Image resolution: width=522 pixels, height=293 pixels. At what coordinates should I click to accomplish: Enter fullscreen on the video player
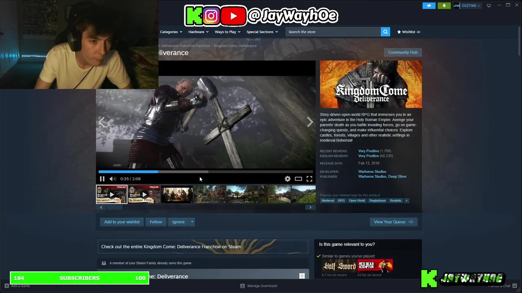[x=310, y=179]
